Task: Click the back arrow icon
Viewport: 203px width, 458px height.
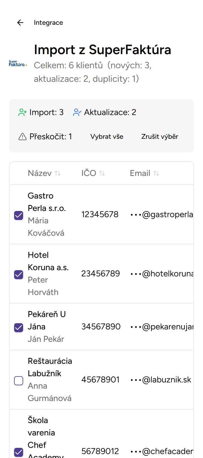Action: (20, 23)
